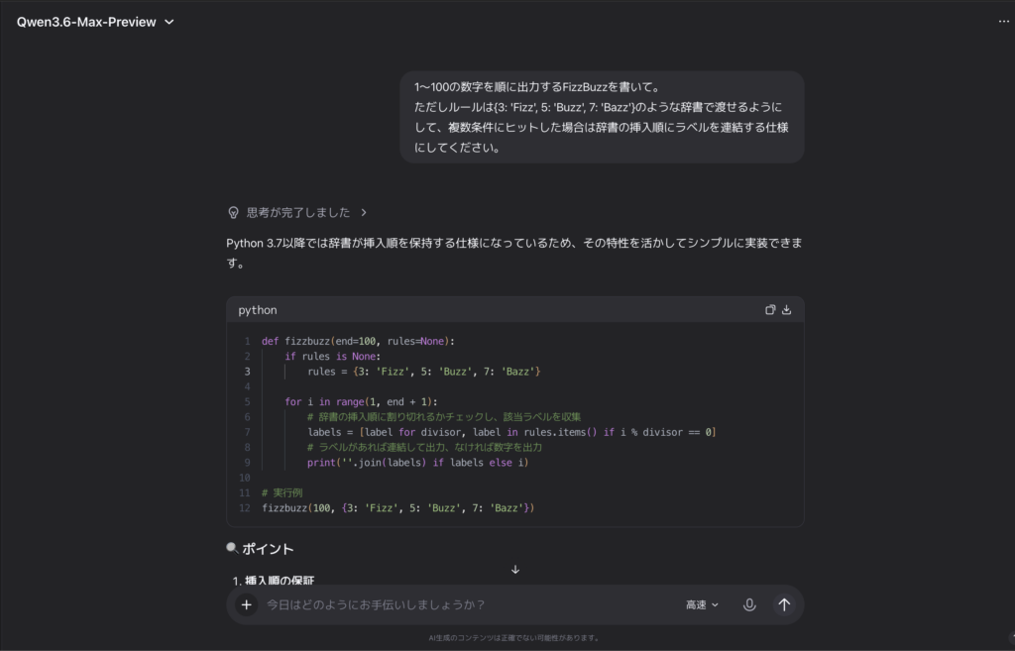
Task: Activate the microphone voice input icon
Action: pyautogui.click(x=750, y=604)
